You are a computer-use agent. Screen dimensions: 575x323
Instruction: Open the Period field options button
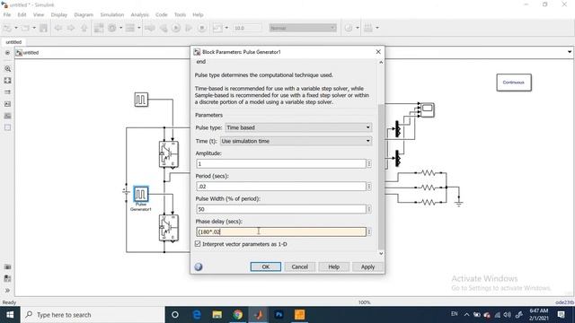pos(369,187)
